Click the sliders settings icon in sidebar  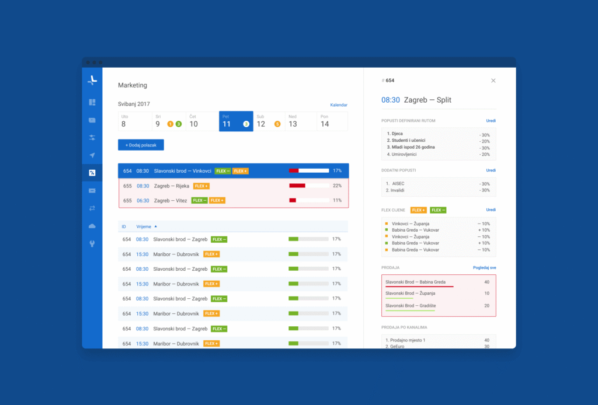(92, 138)
